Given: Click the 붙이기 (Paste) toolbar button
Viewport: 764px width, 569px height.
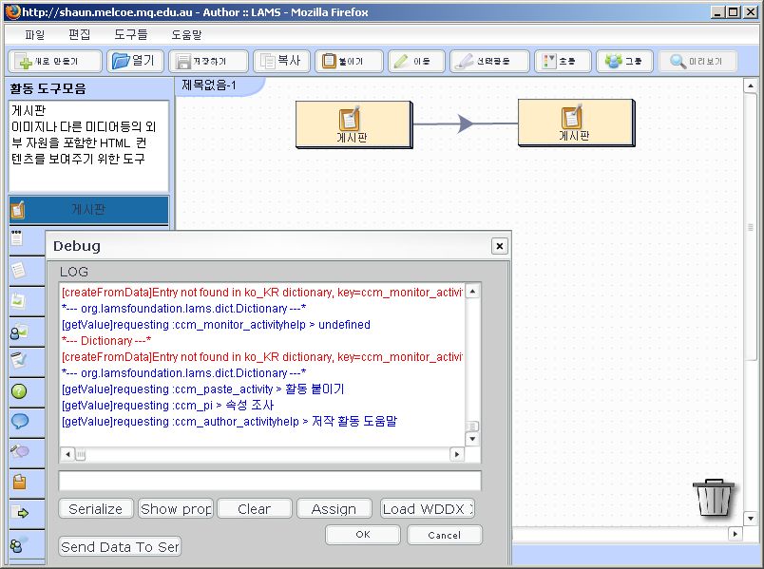Looking at the screenshot, I should tap(349, 61).
